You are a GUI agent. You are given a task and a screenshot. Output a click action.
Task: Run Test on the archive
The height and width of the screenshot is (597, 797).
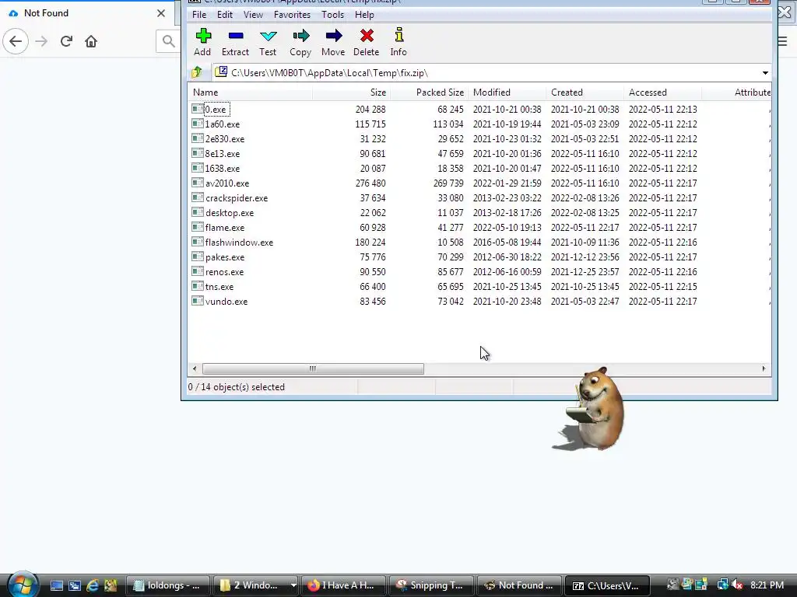click(x=268, y=42)
